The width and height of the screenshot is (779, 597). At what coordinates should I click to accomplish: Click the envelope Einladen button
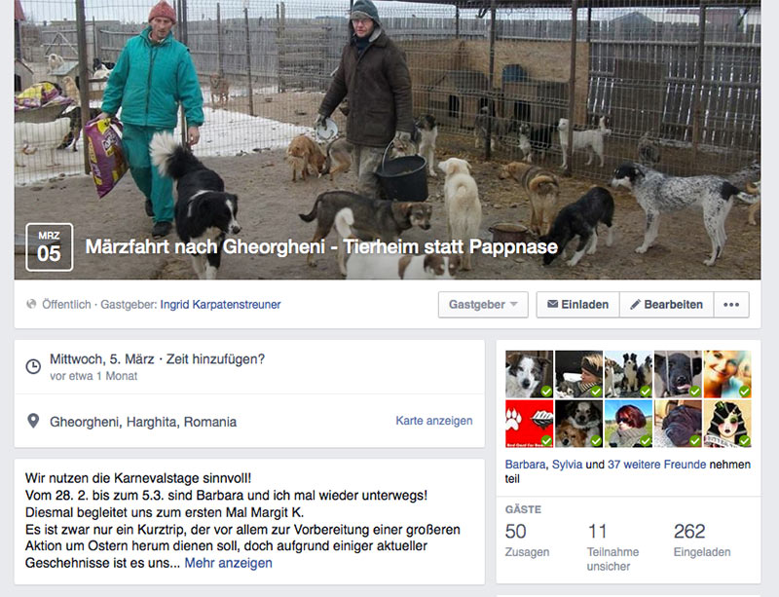coord(577,305)
